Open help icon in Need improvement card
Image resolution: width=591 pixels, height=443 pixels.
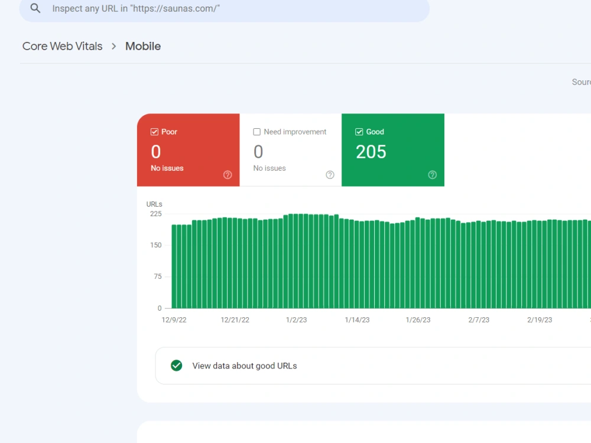point(330,175)
